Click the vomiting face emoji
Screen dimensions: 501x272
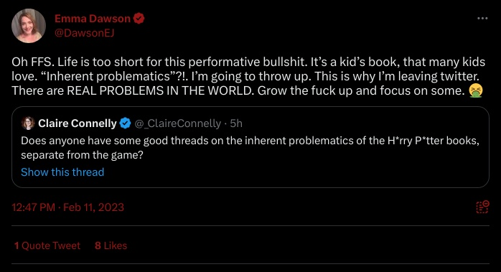tap(475, 90)
